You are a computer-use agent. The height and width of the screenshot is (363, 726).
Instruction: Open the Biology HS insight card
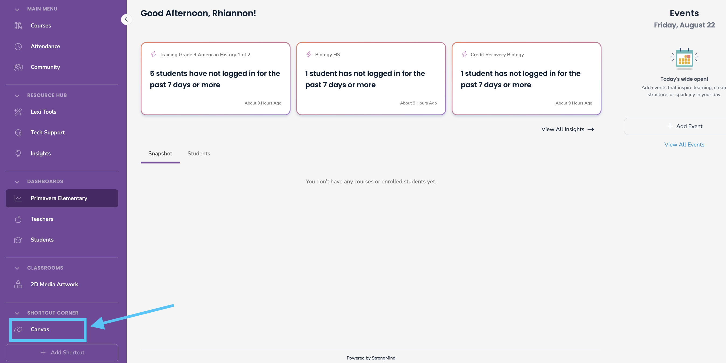[371, 79]
